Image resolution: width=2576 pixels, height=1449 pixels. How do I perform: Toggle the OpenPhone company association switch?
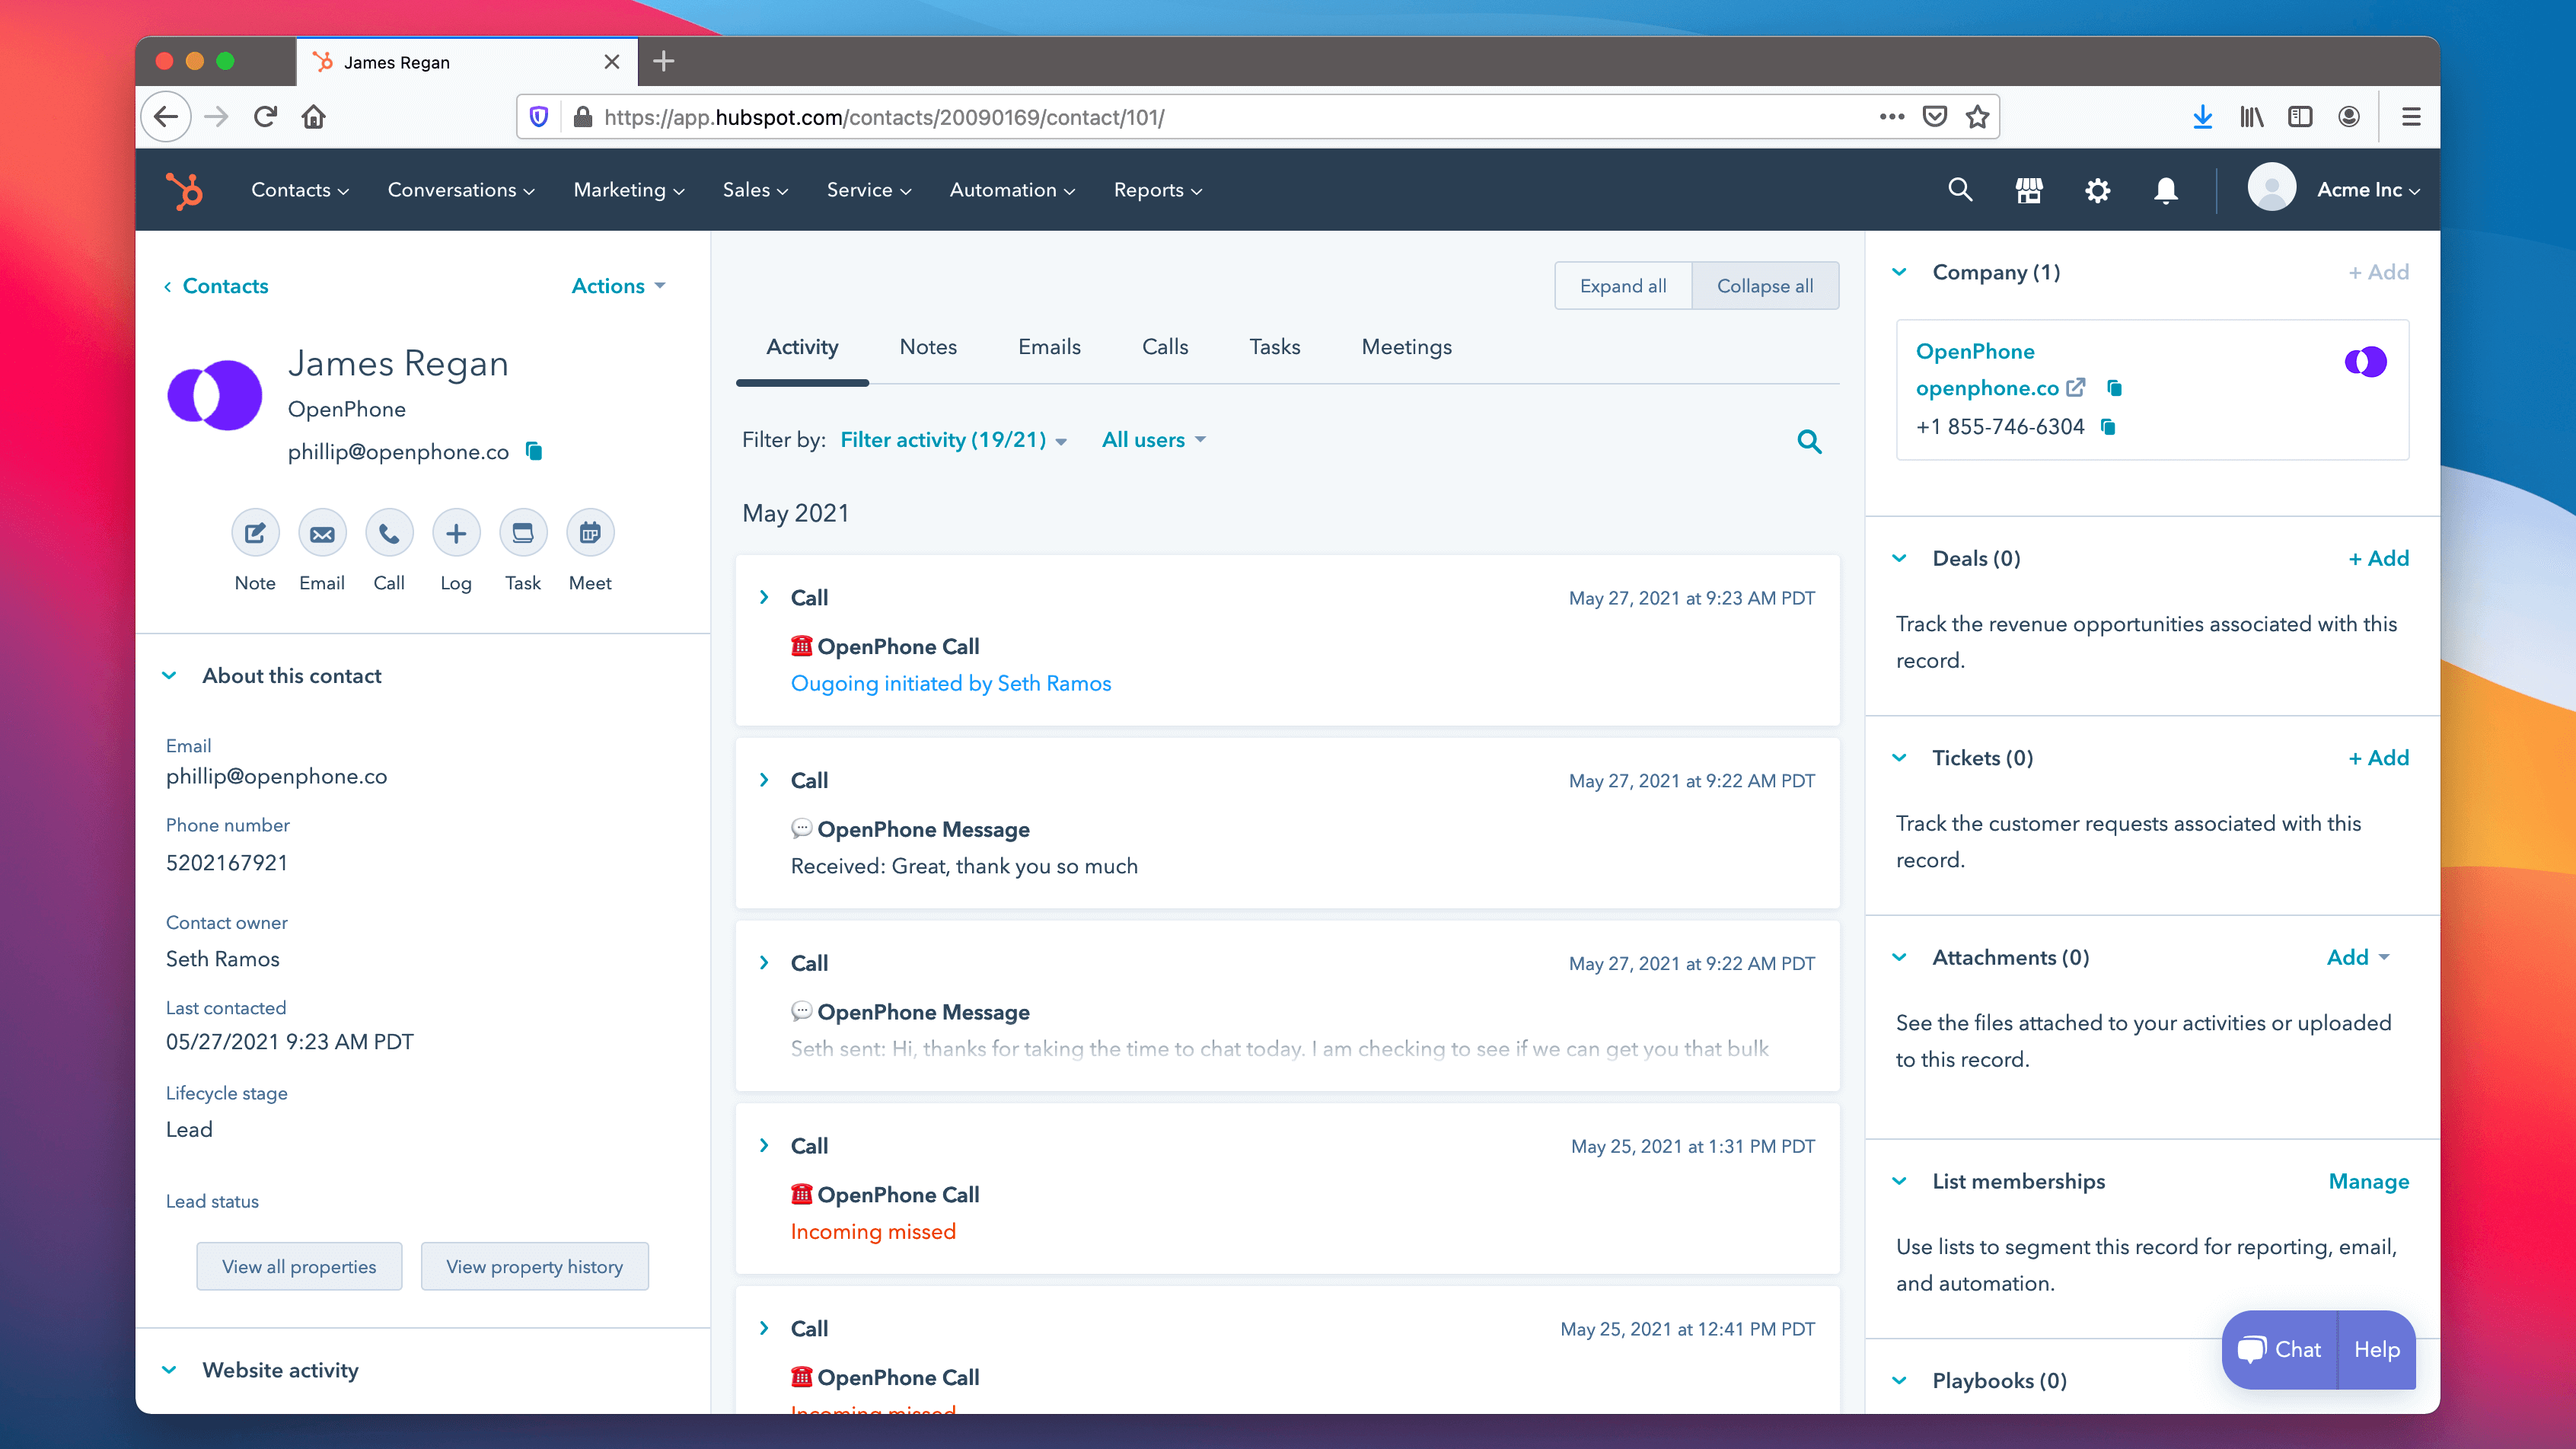coord(2365,361)
